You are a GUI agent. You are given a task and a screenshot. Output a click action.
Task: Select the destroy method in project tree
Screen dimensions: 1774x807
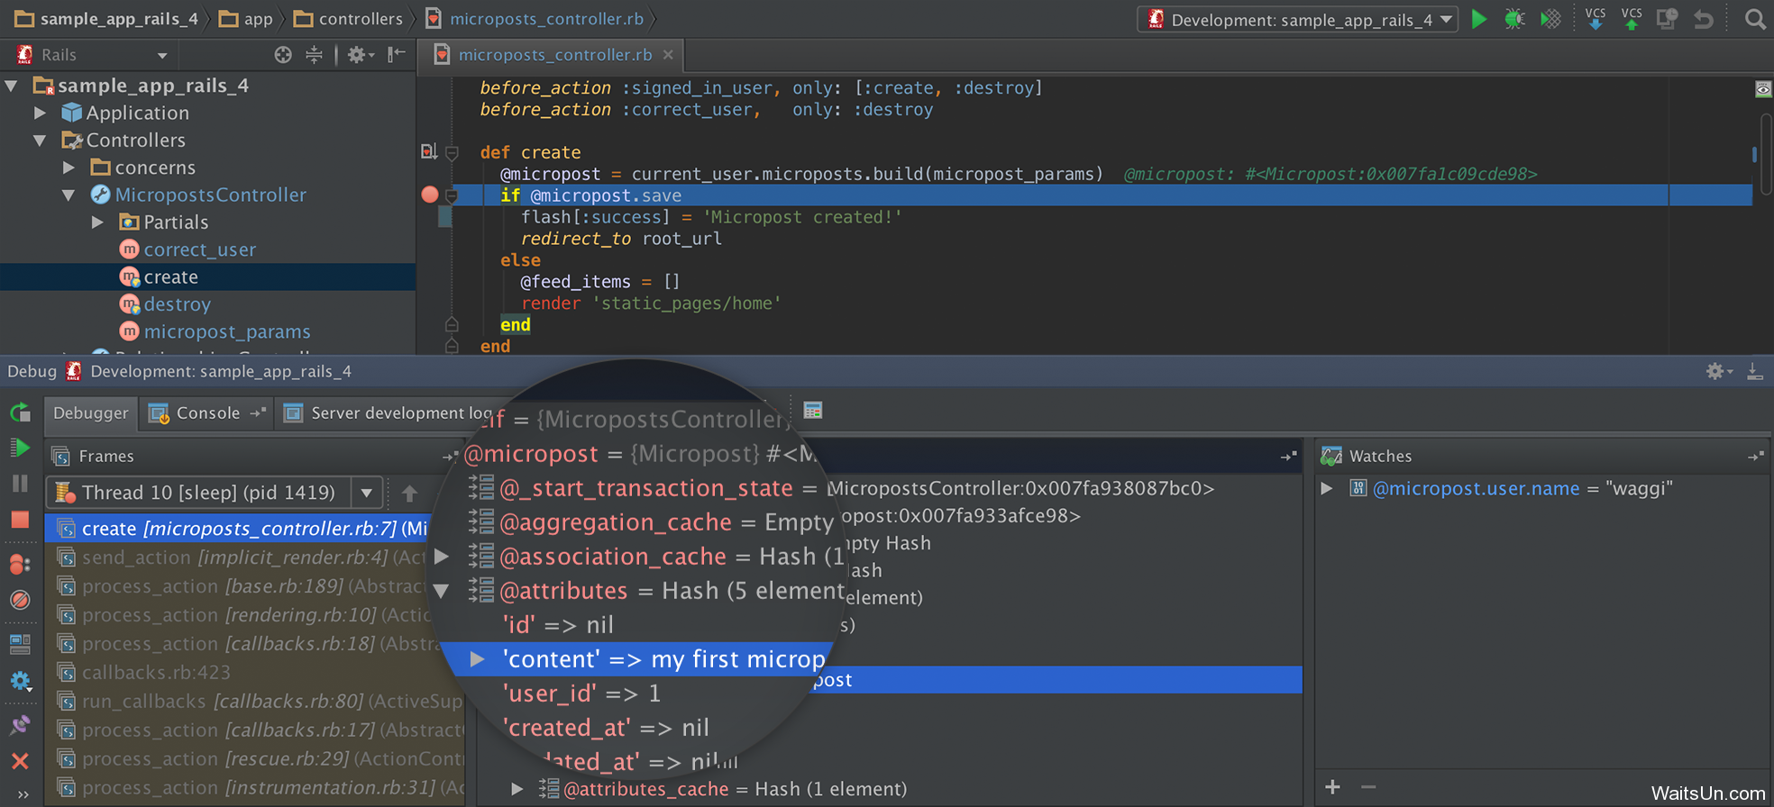tap(177, 304)
